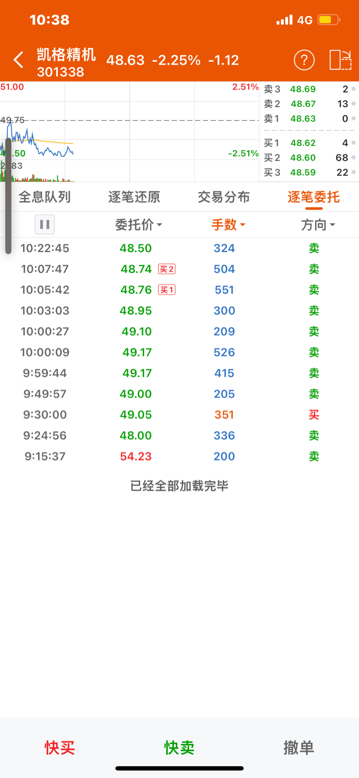Tap the 买1 tag next to 48.76
The image size is (359, 778).
coord(167,290)
